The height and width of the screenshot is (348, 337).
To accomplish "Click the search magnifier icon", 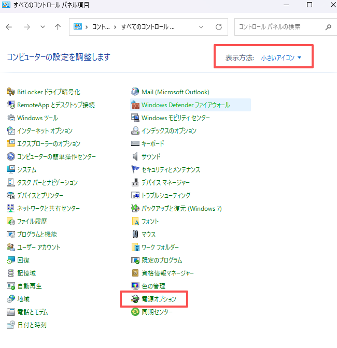I will [328, 27].
